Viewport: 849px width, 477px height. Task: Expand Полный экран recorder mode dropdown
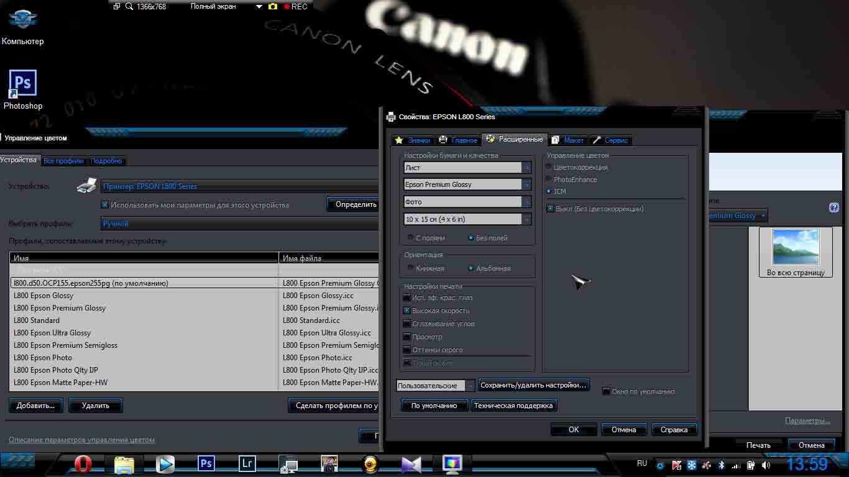[x=259, y=7]
